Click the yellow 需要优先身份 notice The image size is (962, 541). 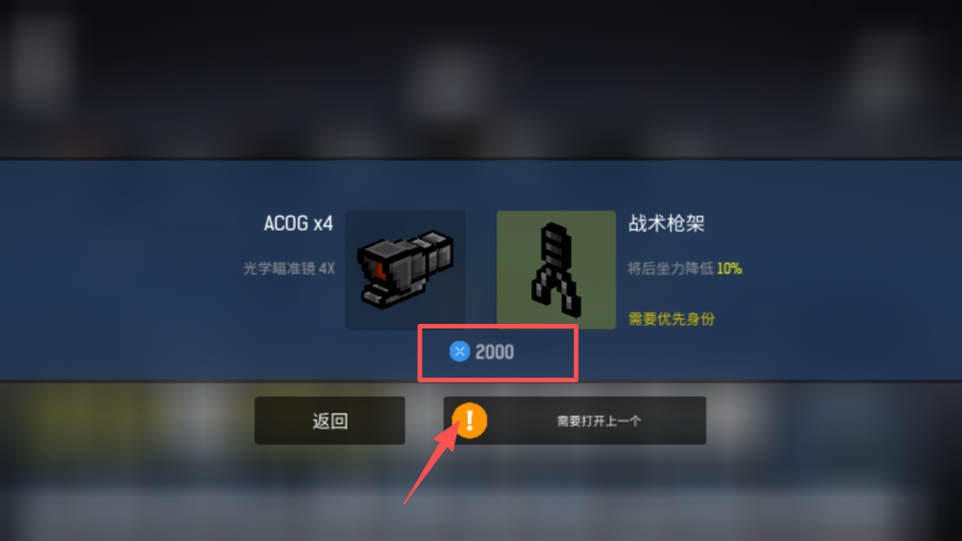671,319
